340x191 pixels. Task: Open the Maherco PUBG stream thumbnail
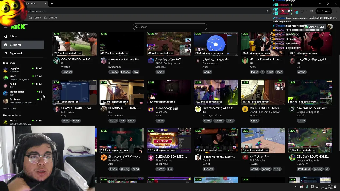169,44
